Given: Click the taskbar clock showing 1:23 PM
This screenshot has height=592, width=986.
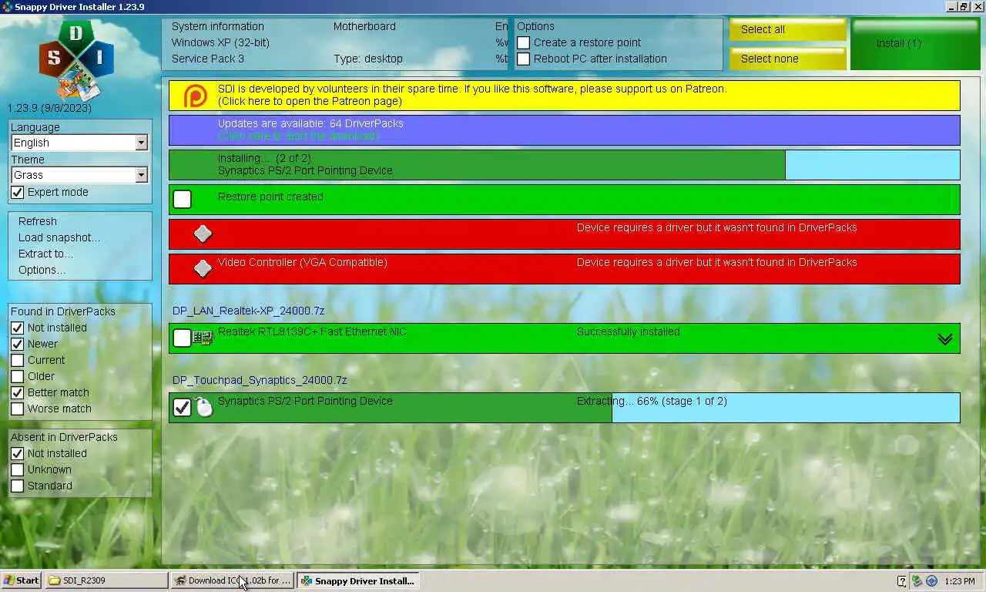Looking at the screenshot, I should (960, 581).
